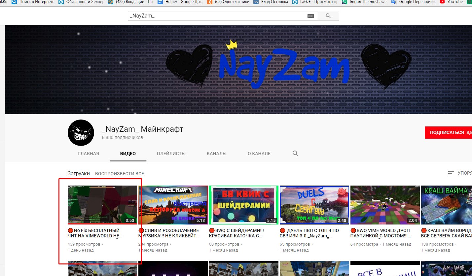Open the КРАШ ВАЙМА video thumbnail
The height and width of the screenshot is (276, 472).
click(447, 205)
